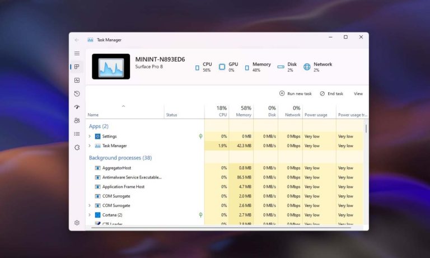Screen dimensions: 430x258
Task: Click Run new task button
Action: [296, 93]
